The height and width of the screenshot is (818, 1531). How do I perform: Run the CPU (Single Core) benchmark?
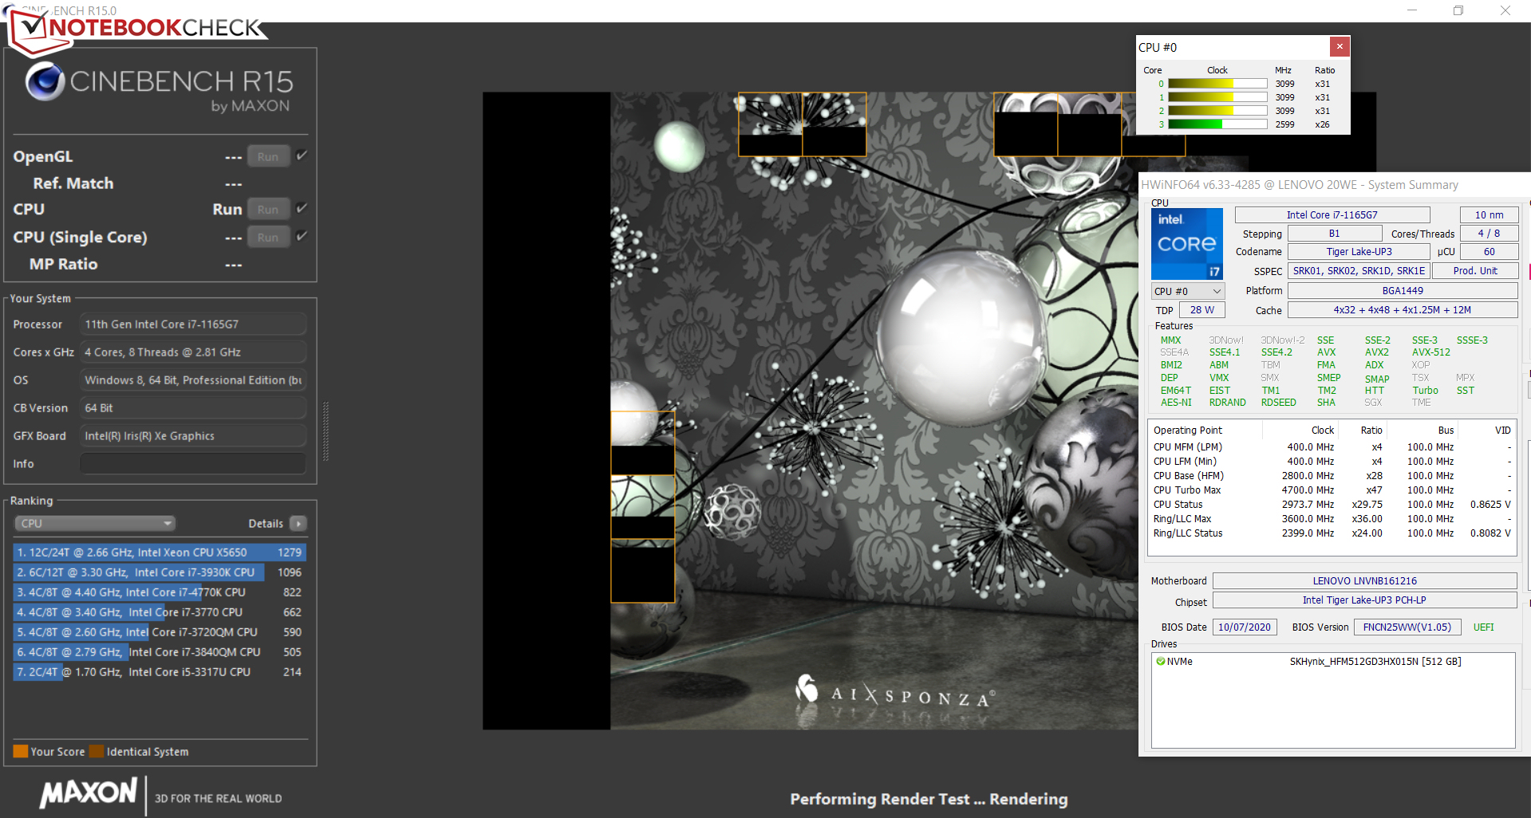[x=268, y=238]
